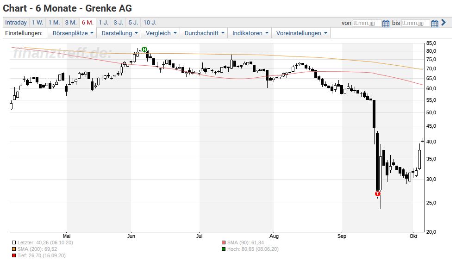456x261 pixels.
Task: Open the 'von' date calendar icon
Action: point(386,23)
